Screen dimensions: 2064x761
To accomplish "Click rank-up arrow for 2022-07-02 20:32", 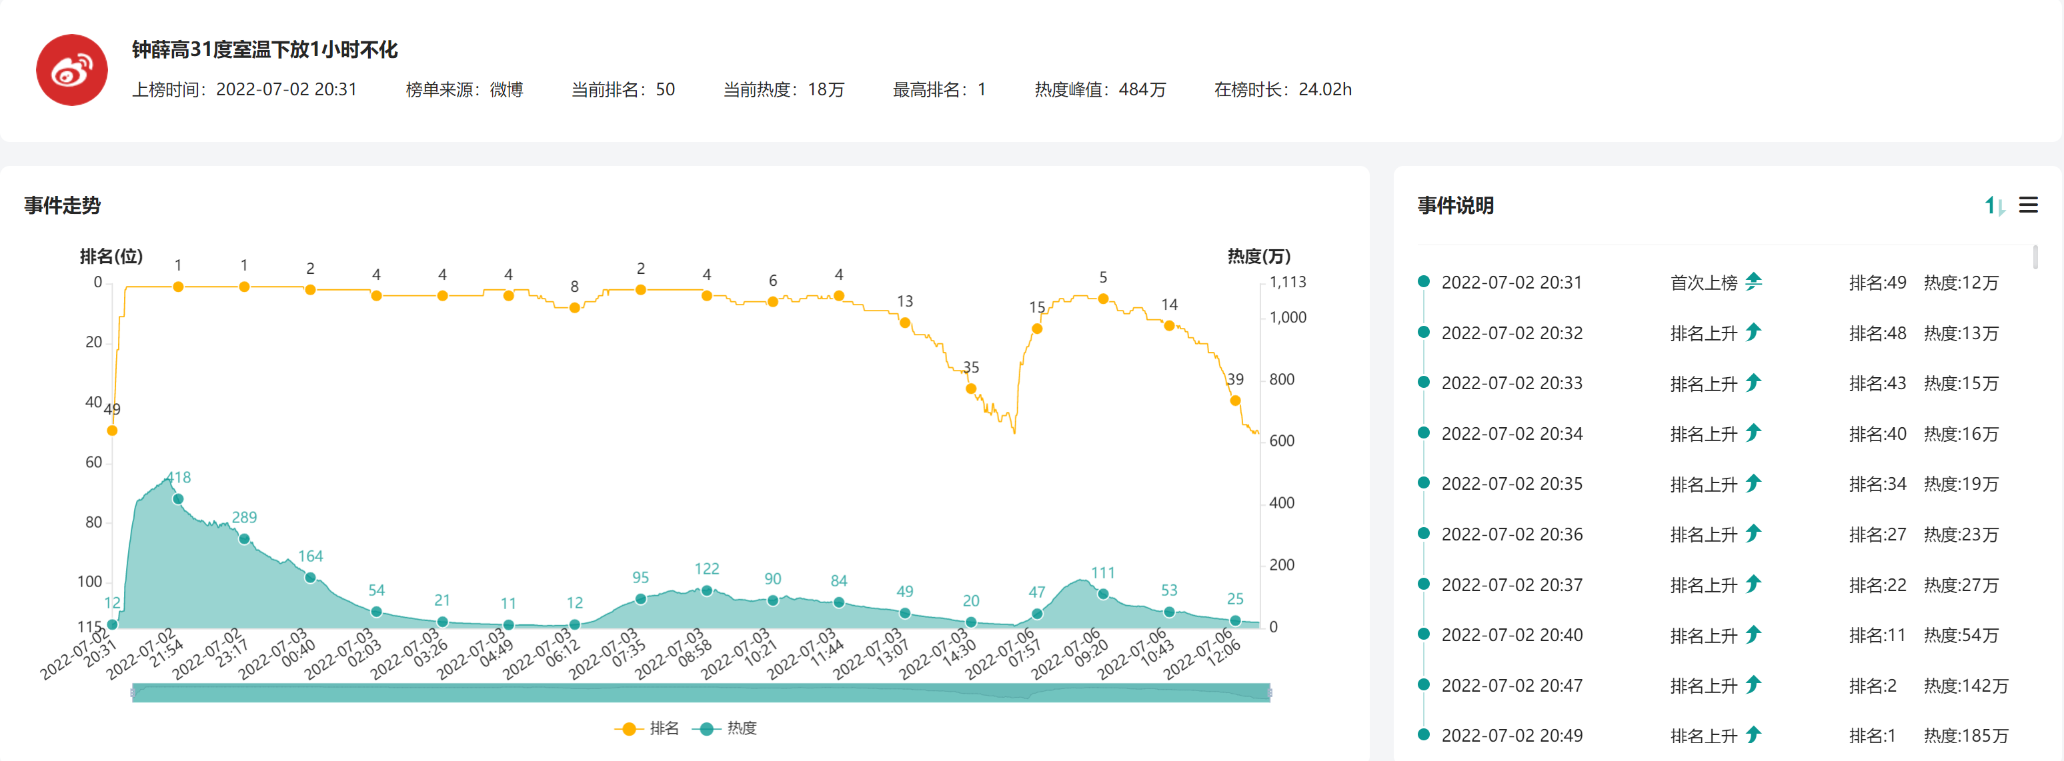I will pyautogui.click(x=1753, y=332).
